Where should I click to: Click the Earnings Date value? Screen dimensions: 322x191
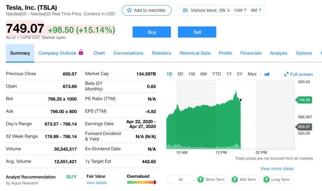tap(141, 124)
